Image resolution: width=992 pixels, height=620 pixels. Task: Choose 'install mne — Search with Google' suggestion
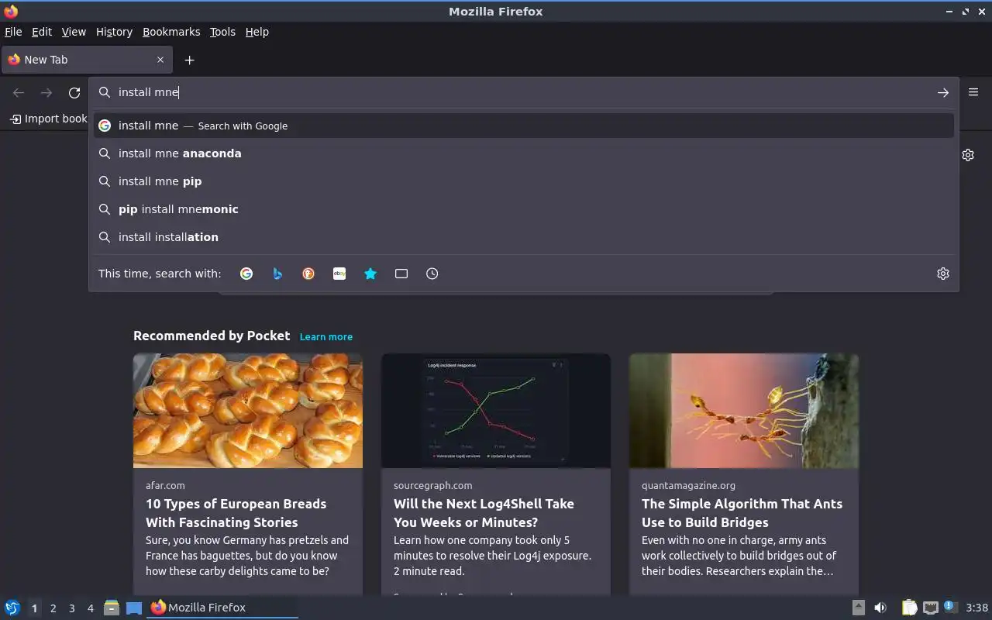tap(524, 126)
